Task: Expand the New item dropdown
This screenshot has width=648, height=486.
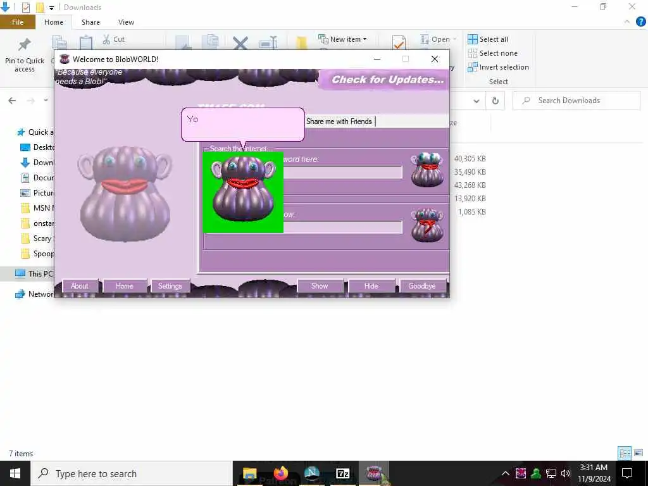Action: [342, 39]
